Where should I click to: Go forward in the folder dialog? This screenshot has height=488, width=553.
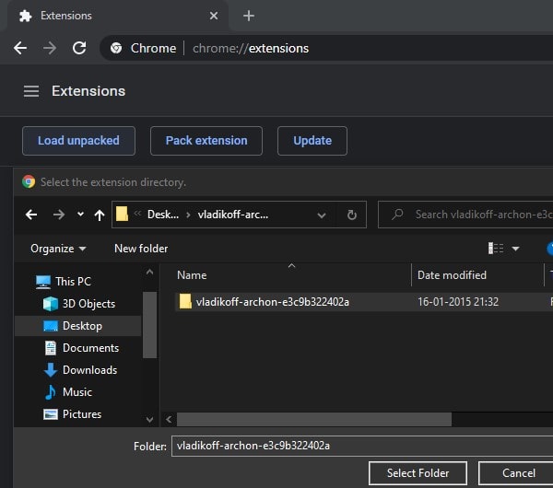59,215
